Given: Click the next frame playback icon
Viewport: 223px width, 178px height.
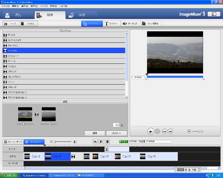Looking at the screenshot, I should click(x=170, y=131).
